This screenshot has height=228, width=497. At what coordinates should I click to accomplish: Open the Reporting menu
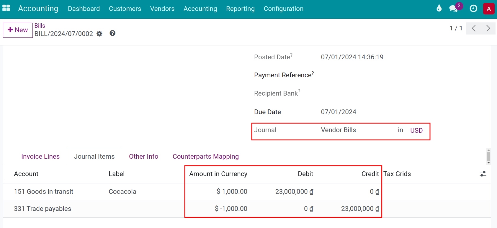click(240, 9)
